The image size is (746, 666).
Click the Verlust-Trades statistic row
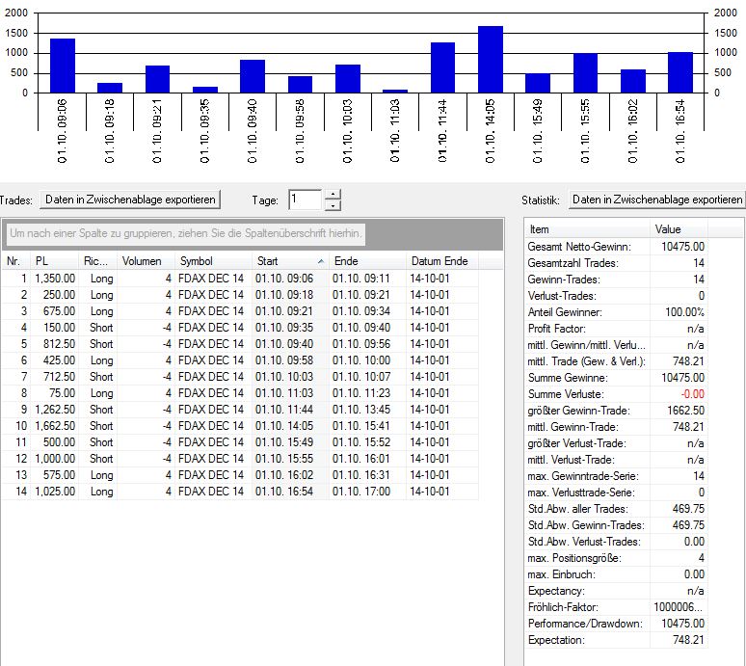(x=616, y=296)
